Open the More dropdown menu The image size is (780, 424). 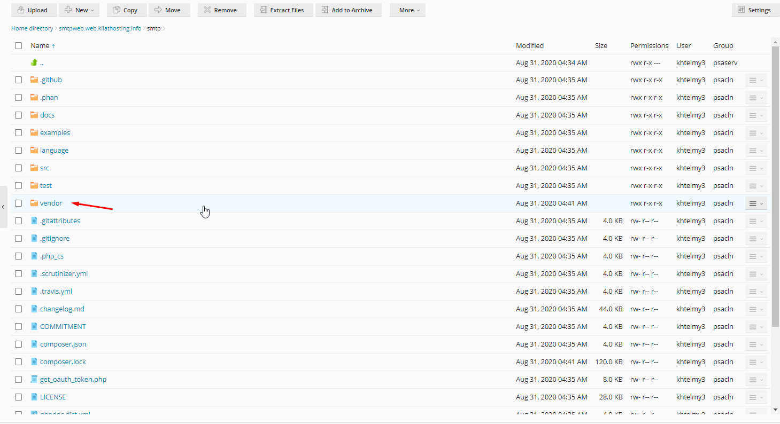pyautogui.click(x=407, y=10)
